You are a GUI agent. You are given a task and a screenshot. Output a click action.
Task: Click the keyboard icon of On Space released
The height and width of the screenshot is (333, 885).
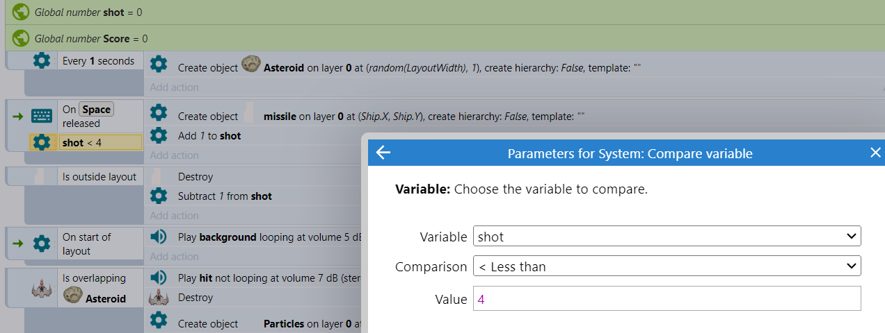click(x=42, y=117)
